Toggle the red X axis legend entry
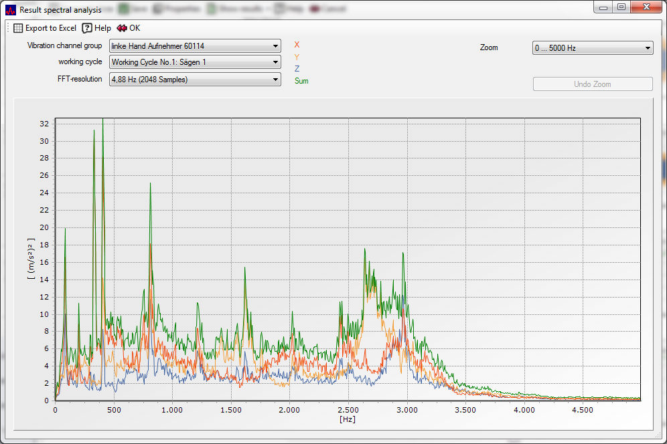The width and height of the screenshot is (667, 444). (297, 45)
